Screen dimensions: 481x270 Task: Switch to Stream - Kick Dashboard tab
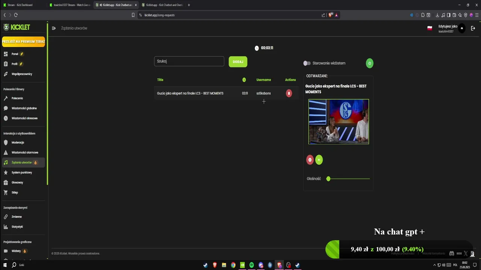[x=23, y=5]
